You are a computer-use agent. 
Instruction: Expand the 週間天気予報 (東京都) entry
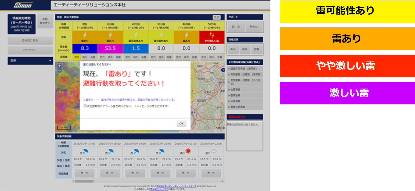(245, 69)
